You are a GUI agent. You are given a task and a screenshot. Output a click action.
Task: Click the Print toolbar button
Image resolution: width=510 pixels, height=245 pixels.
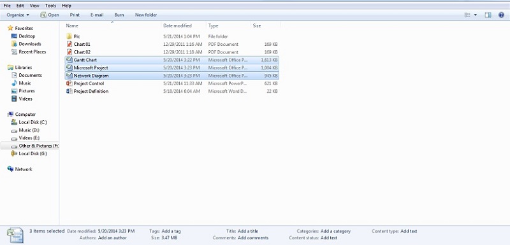pyautogui.click(x=75, y=15)
